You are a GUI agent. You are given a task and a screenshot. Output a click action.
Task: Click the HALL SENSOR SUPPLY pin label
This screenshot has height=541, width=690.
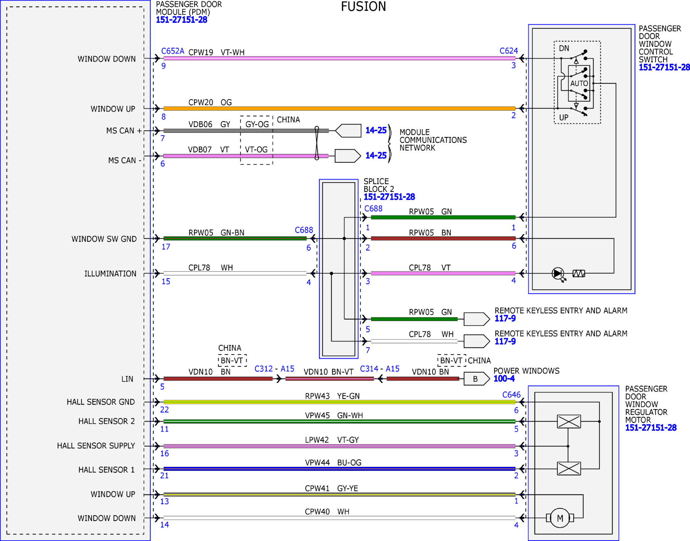tap(96, 446)
